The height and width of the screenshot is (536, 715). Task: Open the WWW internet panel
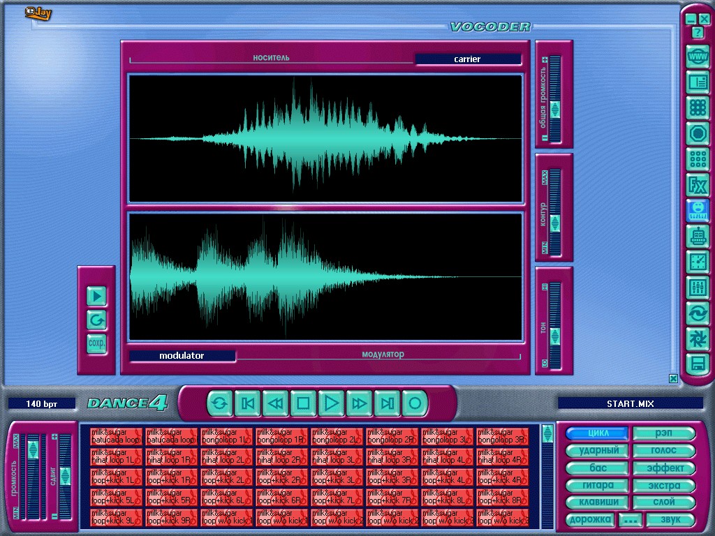[698, 57]
